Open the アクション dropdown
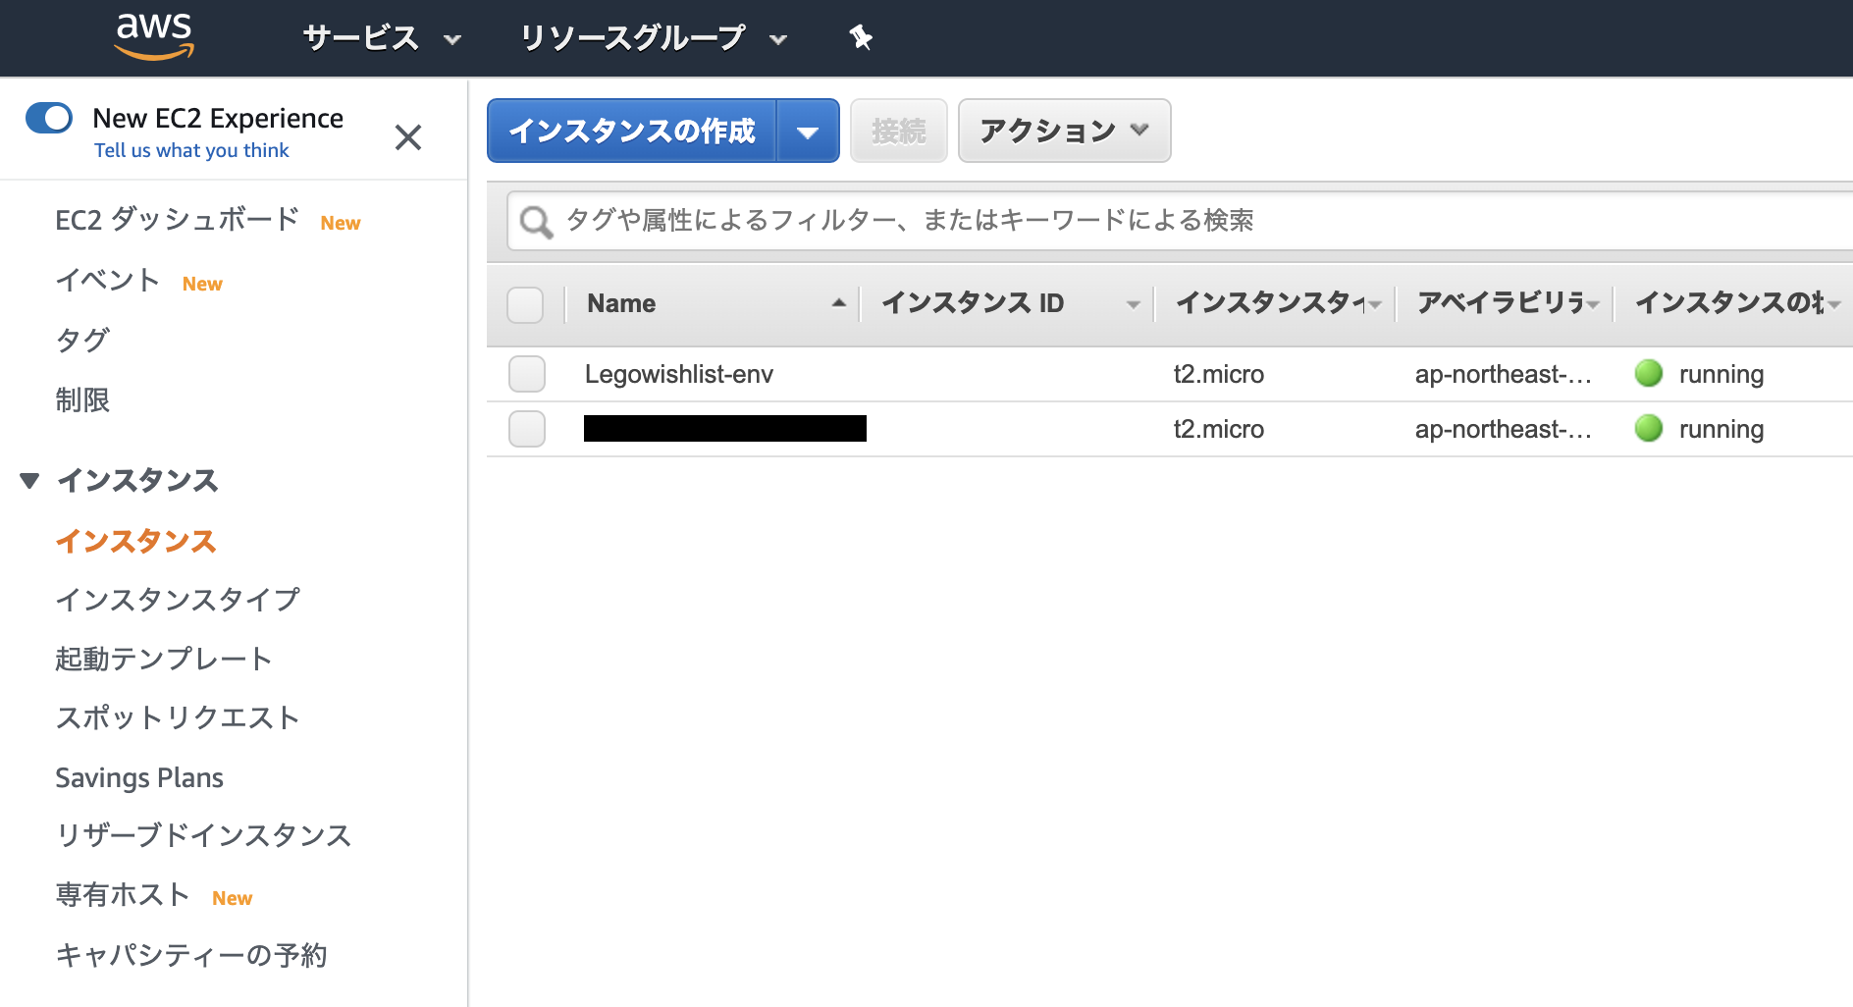Screen dimensions: 1853x1007 (x=1064, y=131)
